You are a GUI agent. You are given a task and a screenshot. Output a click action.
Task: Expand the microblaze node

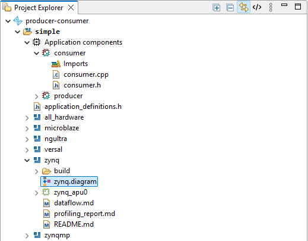click(27, 129)
